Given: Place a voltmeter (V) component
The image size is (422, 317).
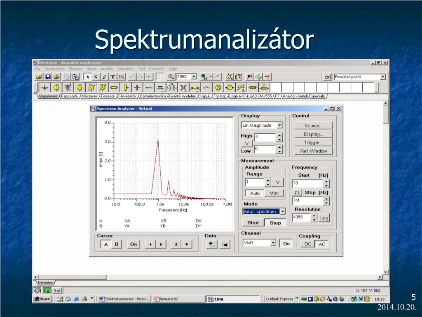Looking at the screenshot, I should click(91, 88).
